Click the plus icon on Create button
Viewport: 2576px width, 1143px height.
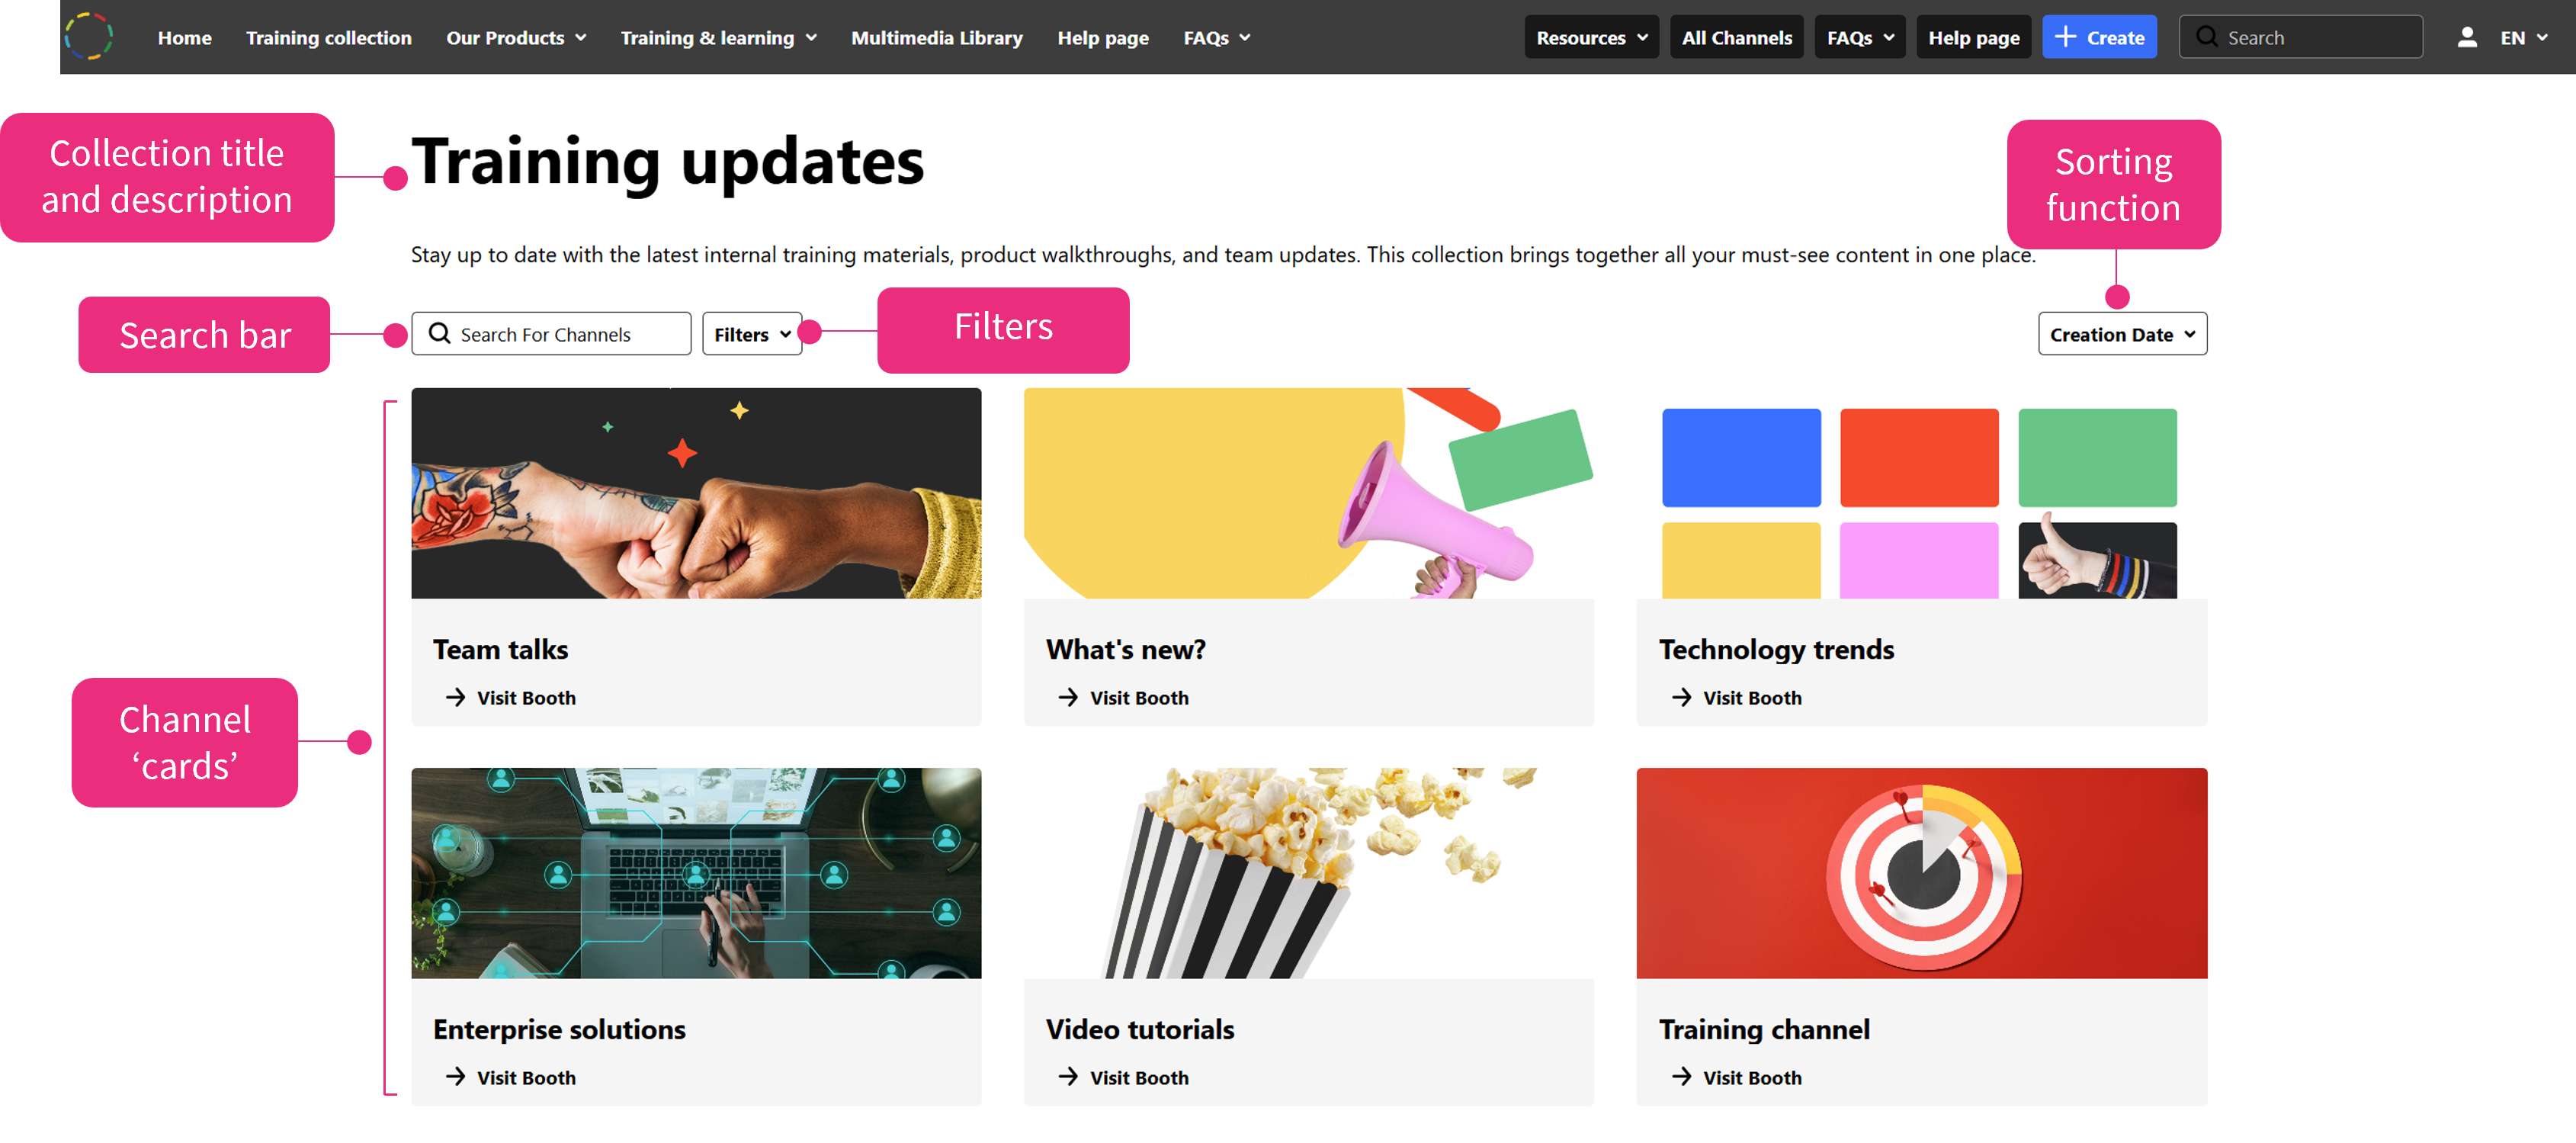tap(2065, 37)
